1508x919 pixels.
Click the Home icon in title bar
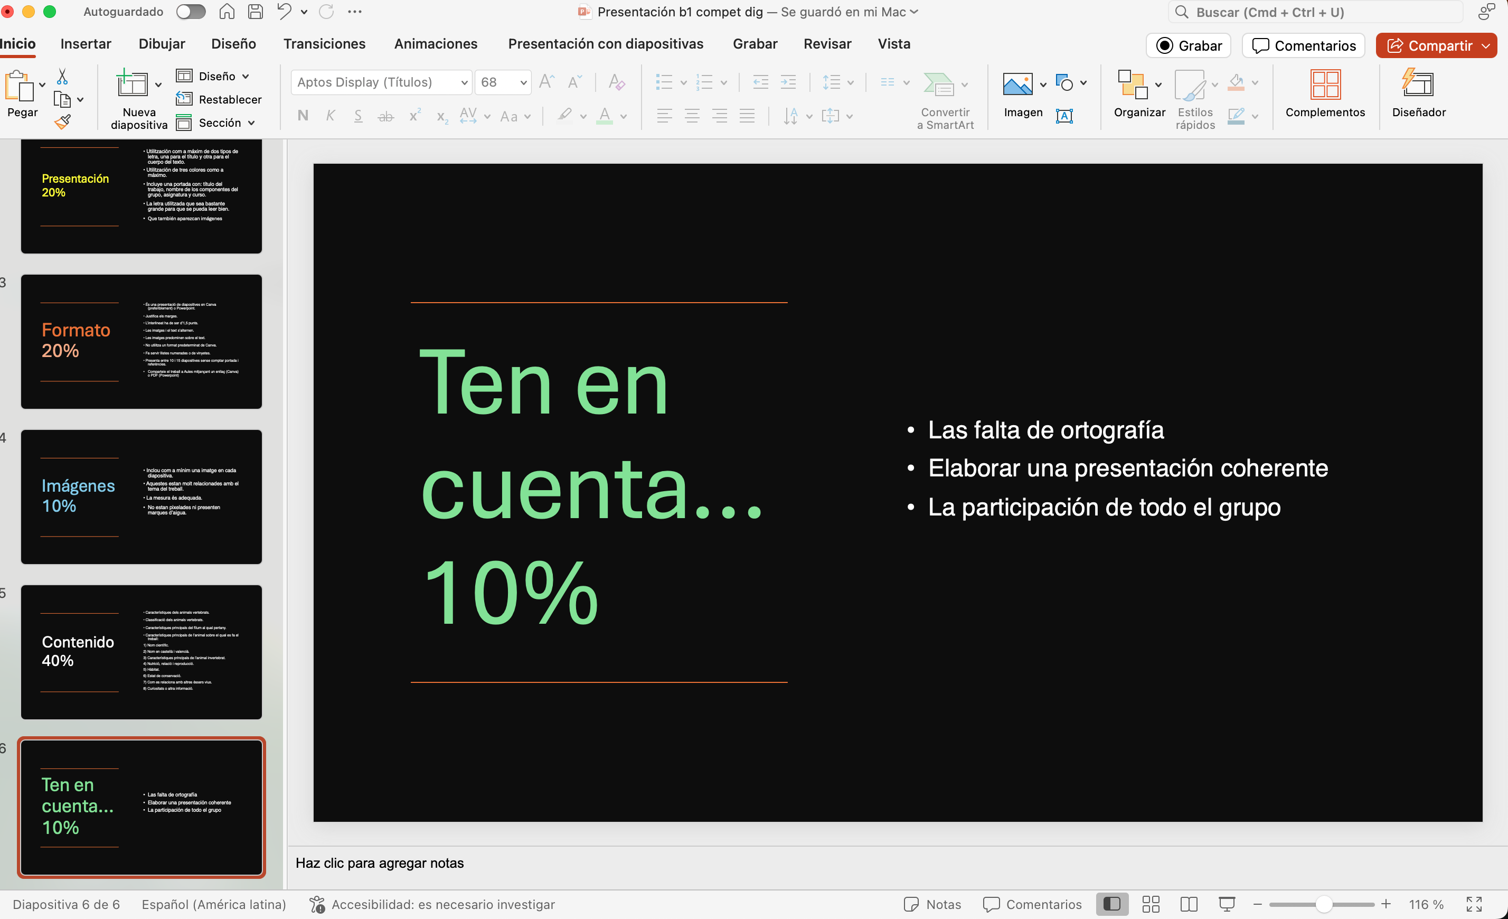pyautogui.click(x=227, y=12)
